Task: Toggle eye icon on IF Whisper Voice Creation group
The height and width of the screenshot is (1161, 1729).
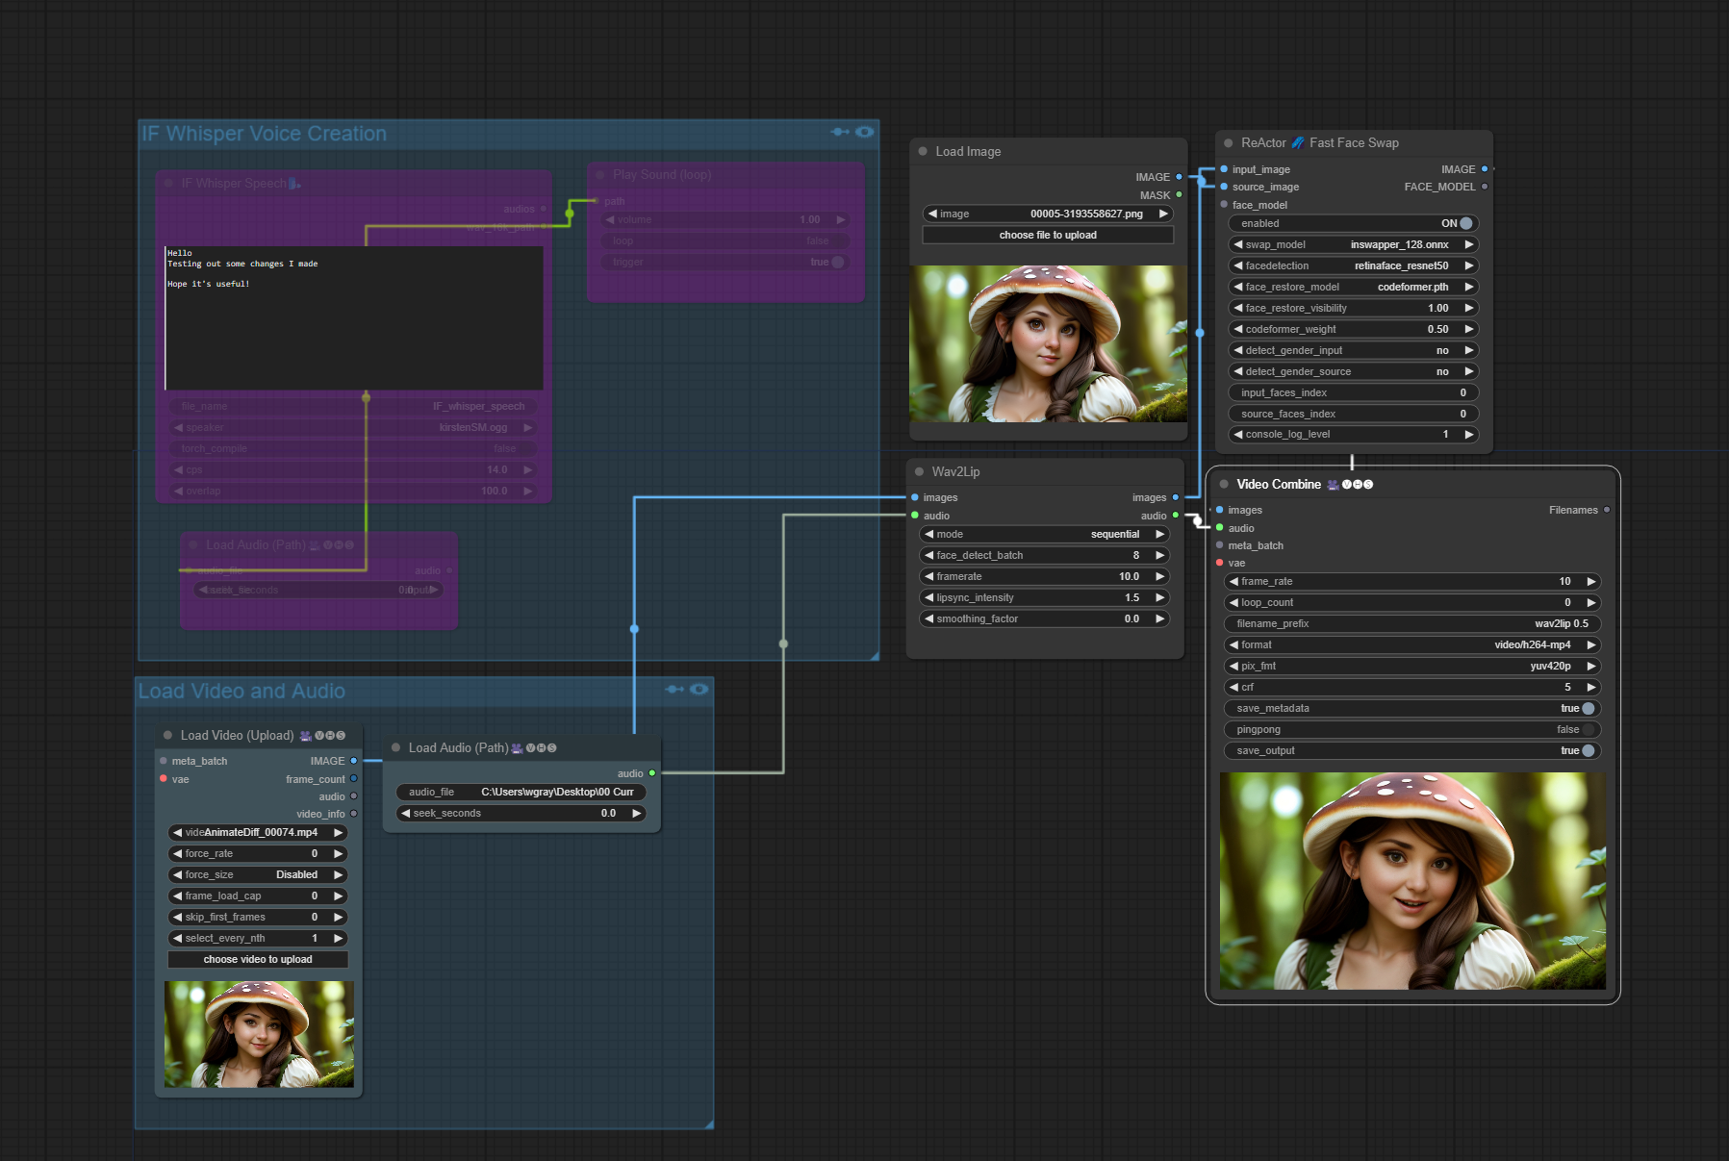Action: [x=865, y=132]
